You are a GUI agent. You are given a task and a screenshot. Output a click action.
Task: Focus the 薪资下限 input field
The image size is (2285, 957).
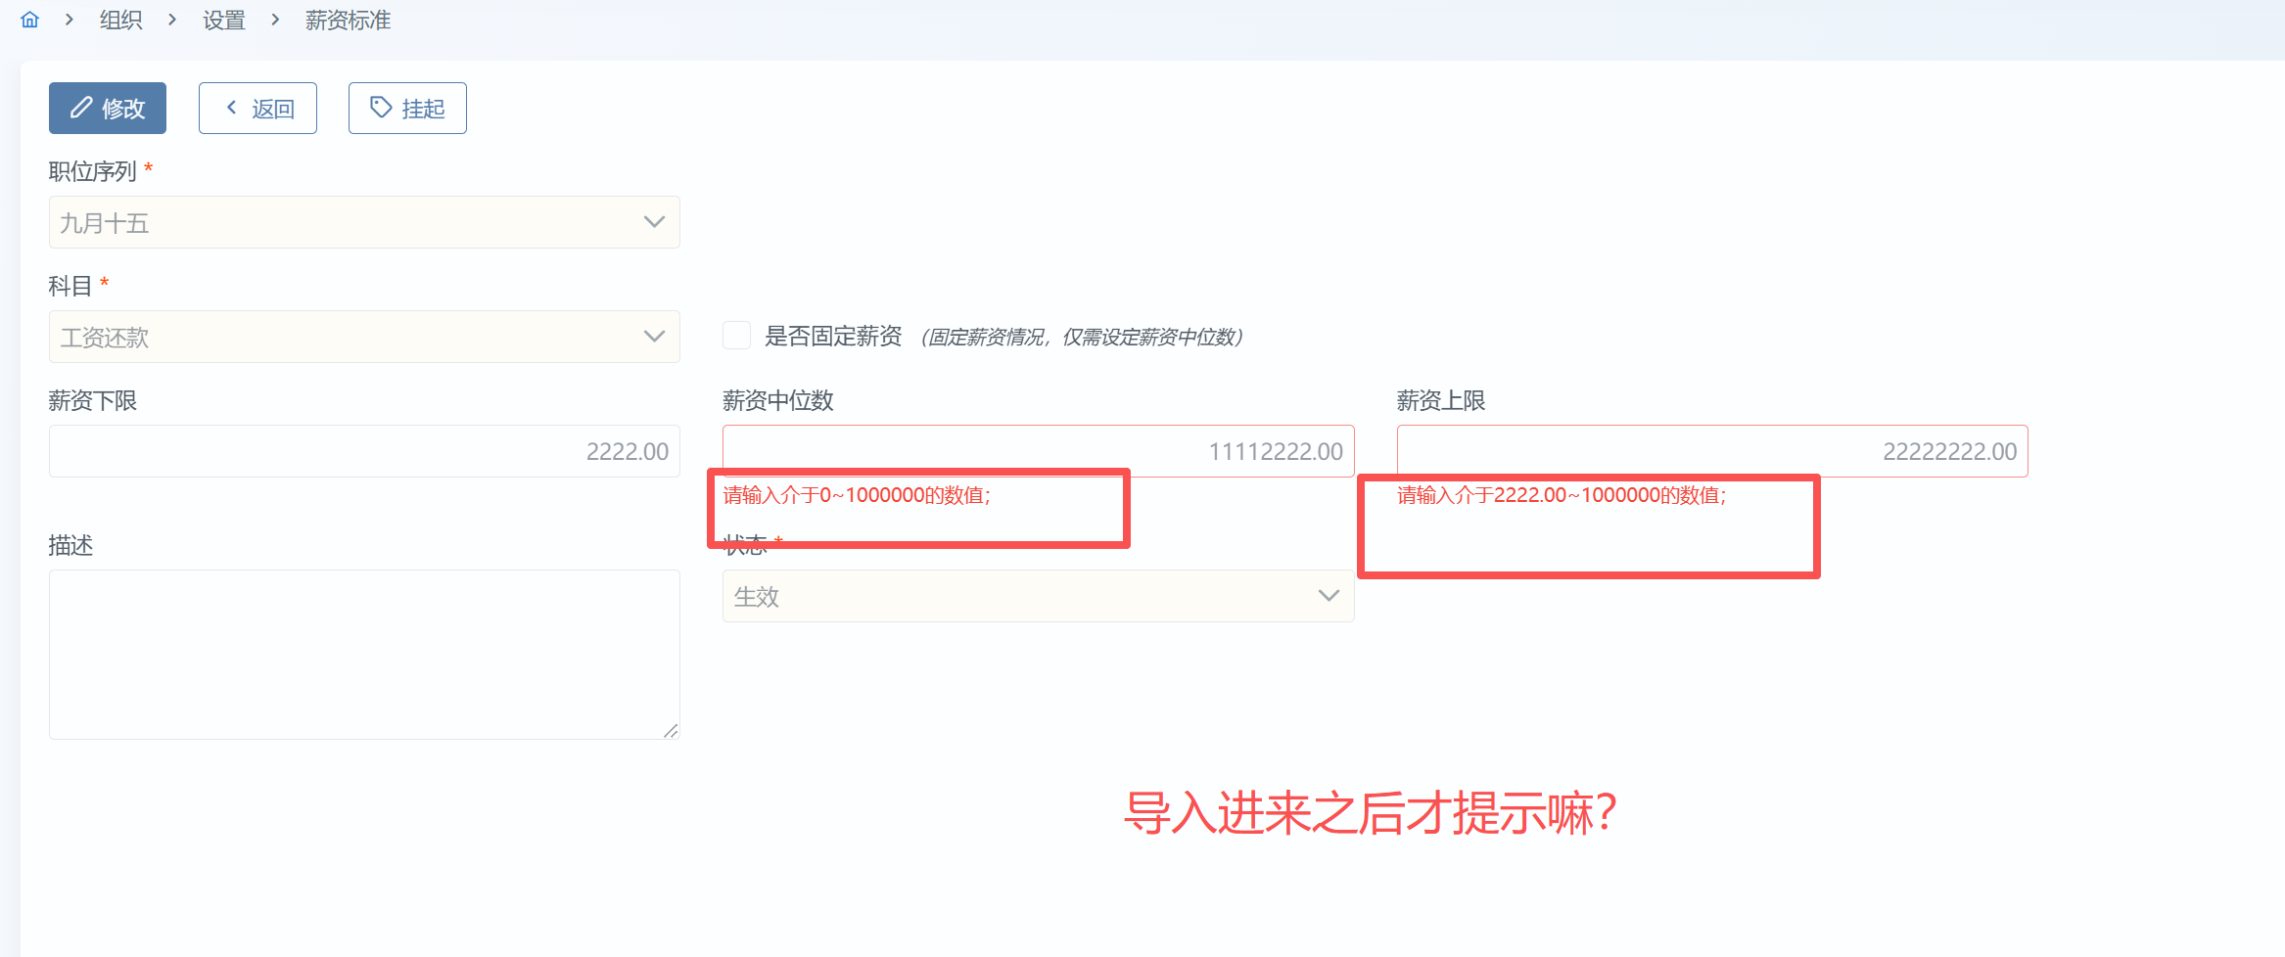(364, 451)
